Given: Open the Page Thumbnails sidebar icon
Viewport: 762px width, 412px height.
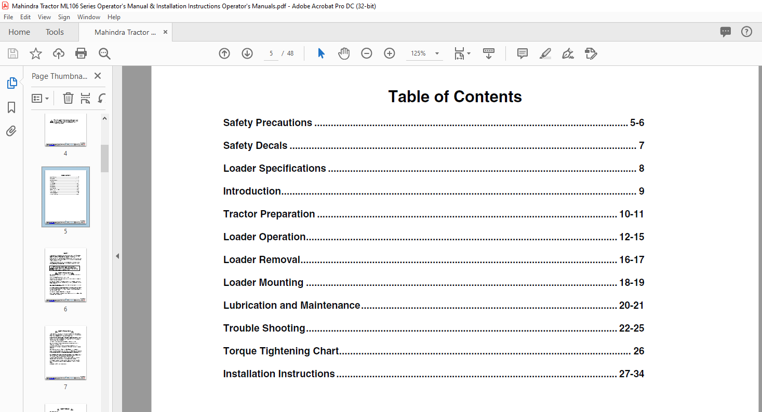Looking at the screenshot, I should tap(11, 83).
